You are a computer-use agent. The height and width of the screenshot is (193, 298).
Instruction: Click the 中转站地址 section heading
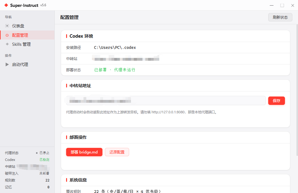point(80,86)
